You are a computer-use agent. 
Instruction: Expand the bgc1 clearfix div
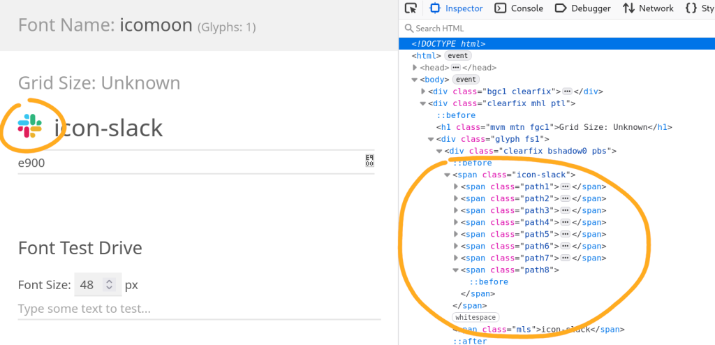(423, 91)
